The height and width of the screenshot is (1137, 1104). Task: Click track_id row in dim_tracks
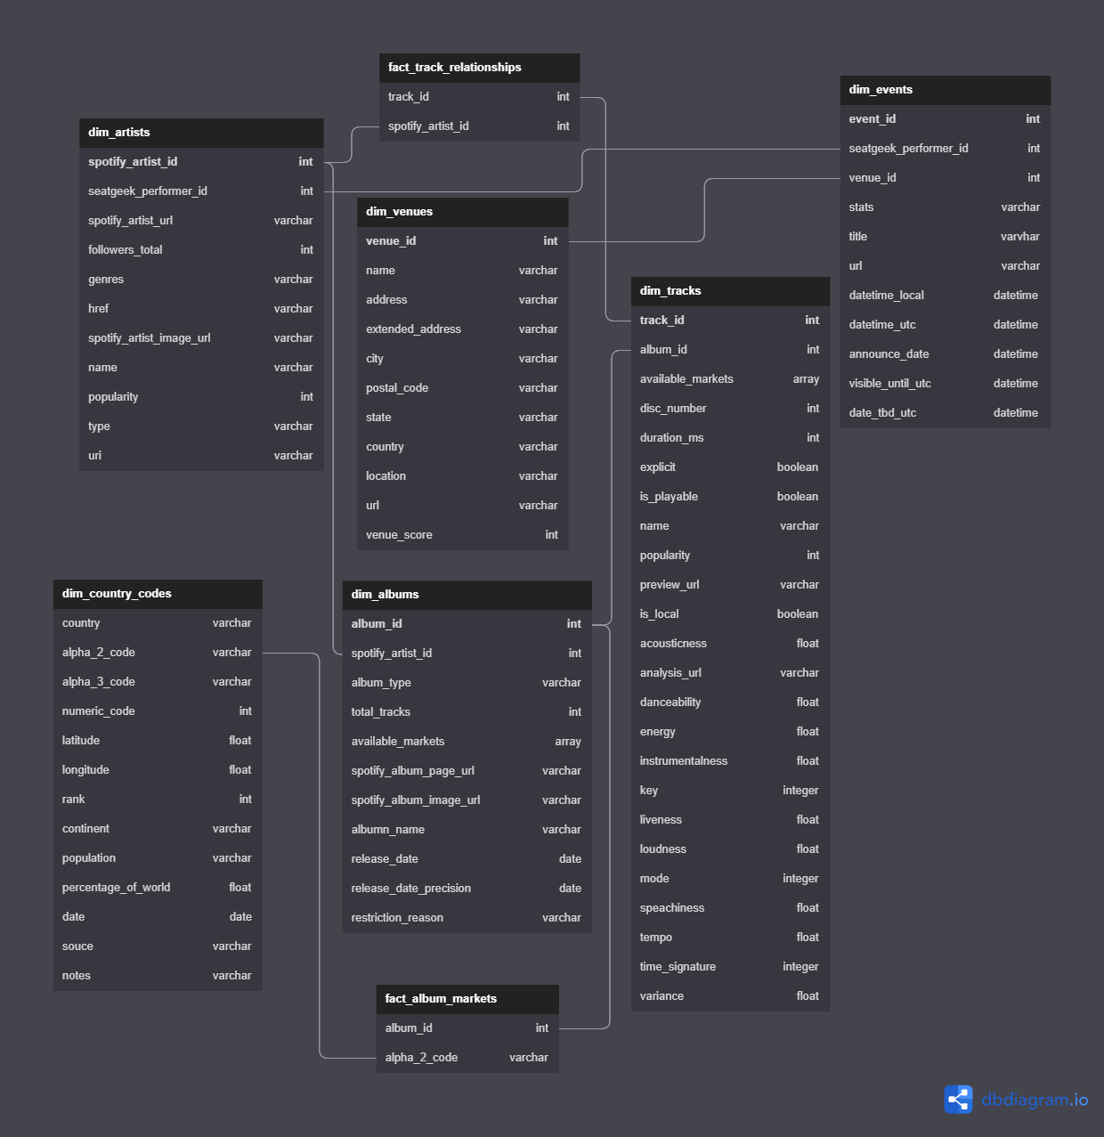pyautogui.click(x=730, y=321)
